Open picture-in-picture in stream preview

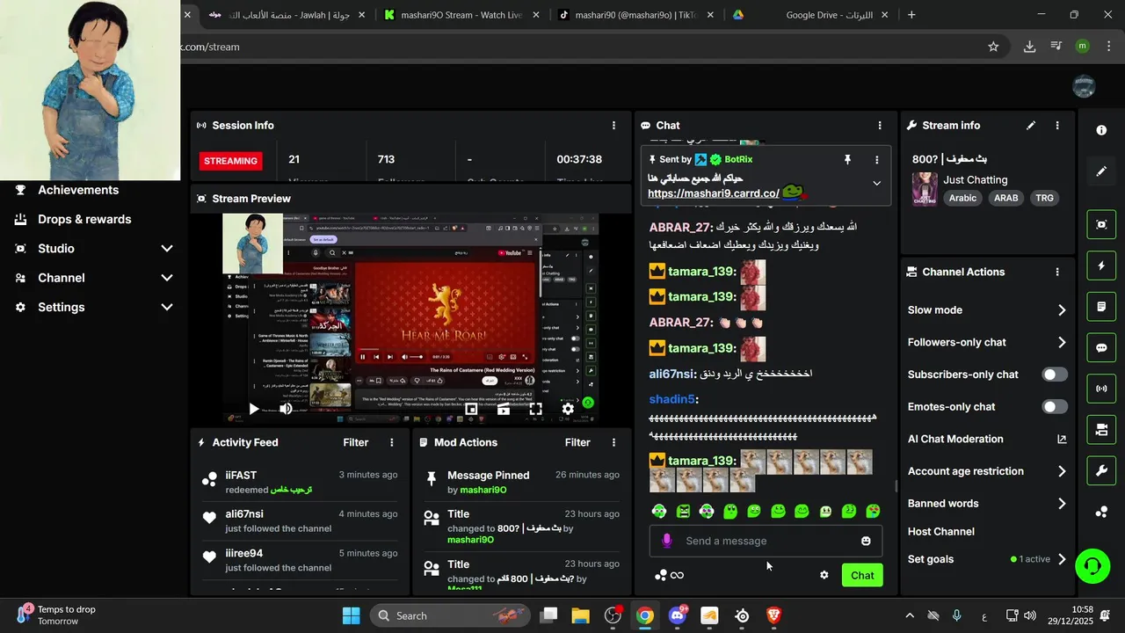point(471,409)
